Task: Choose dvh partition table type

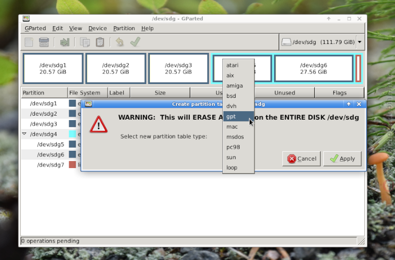Action: click(x=238, y=106)
